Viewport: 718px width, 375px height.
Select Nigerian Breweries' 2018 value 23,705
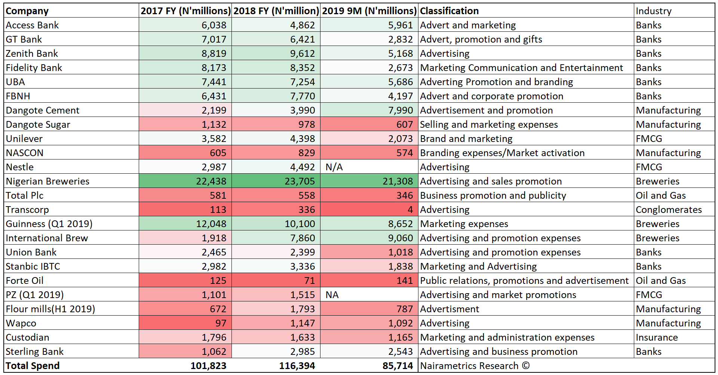[x=276, y=181]
